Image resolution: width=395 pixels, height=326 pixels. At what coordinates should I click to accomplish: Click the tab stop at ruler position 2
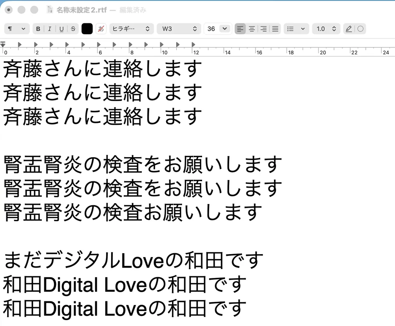(35, 45)
